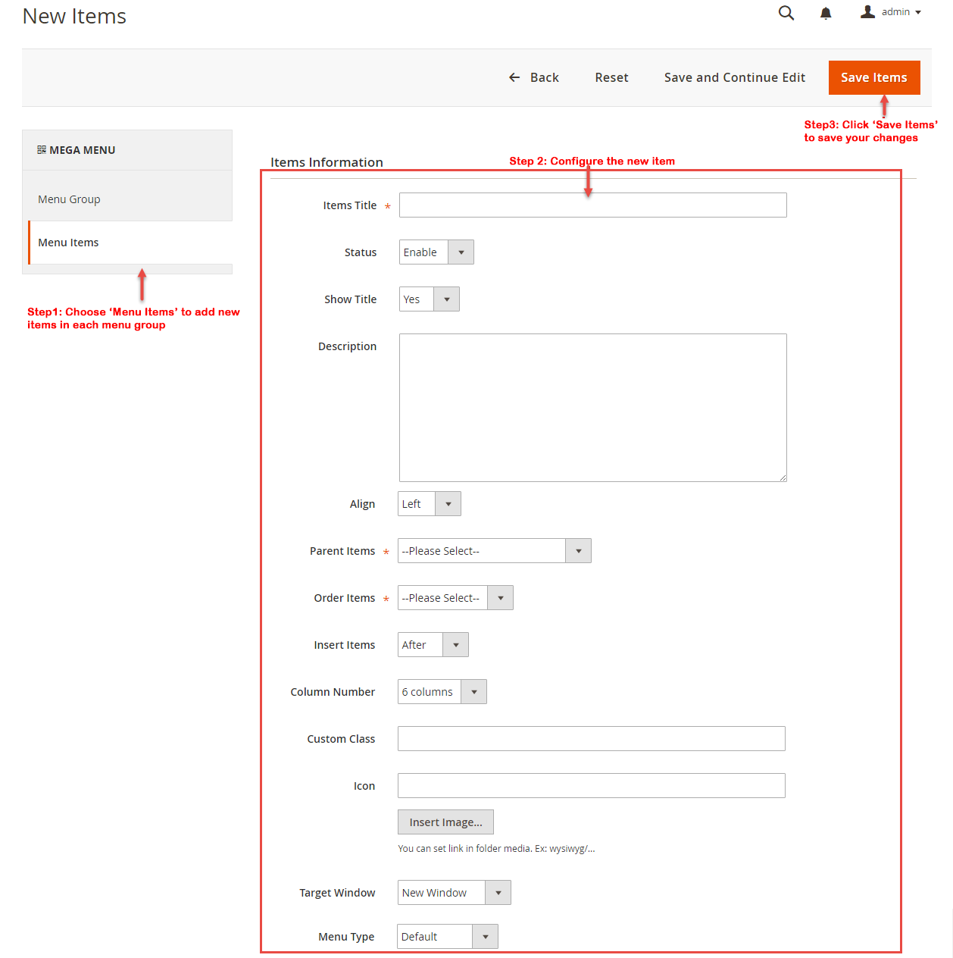Viewport: 953px width, 958px height.
Task: Open the Parent Items select list
Action: [x=494, y=551]
